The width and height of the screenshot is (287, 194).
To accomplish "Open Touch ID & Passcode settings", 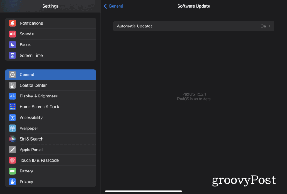I will tap(51, 160).
